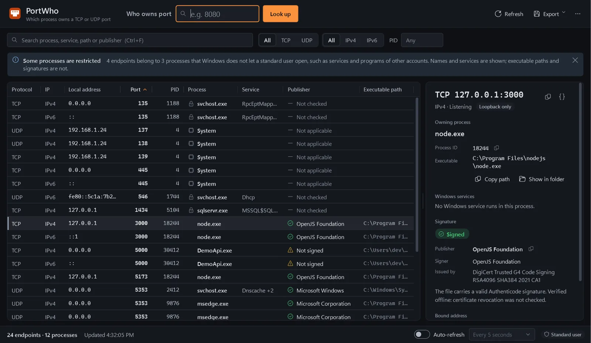Viewport: 591px width, 343px height.
Task: Click the signed checkmark on msedge.exe 9876 first row
Action: (290, 303)
